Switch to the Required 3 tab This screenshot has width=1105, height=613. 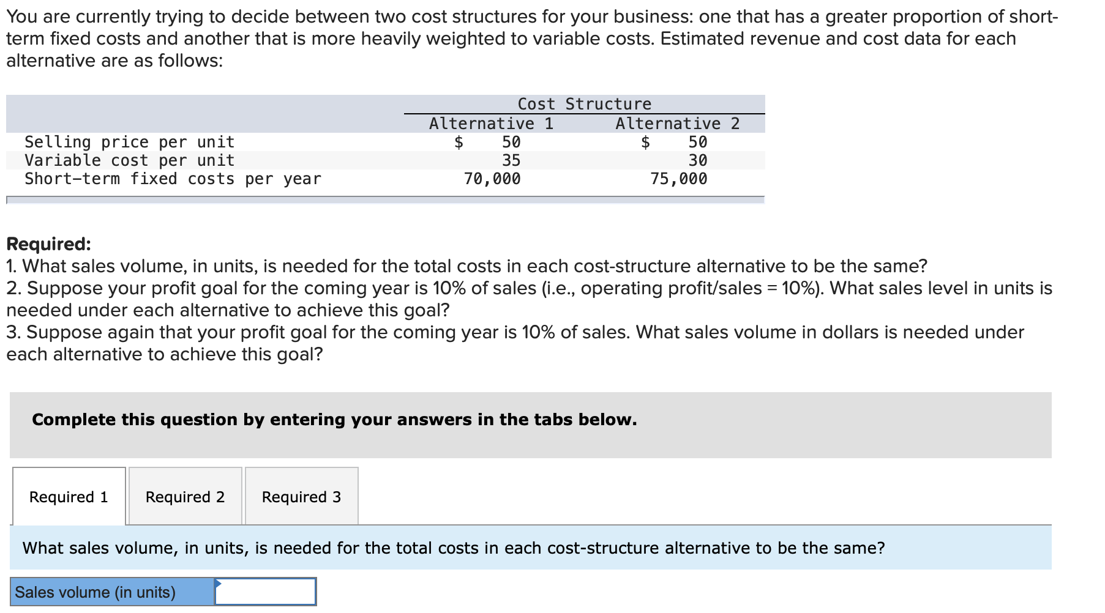pos(301,497)
